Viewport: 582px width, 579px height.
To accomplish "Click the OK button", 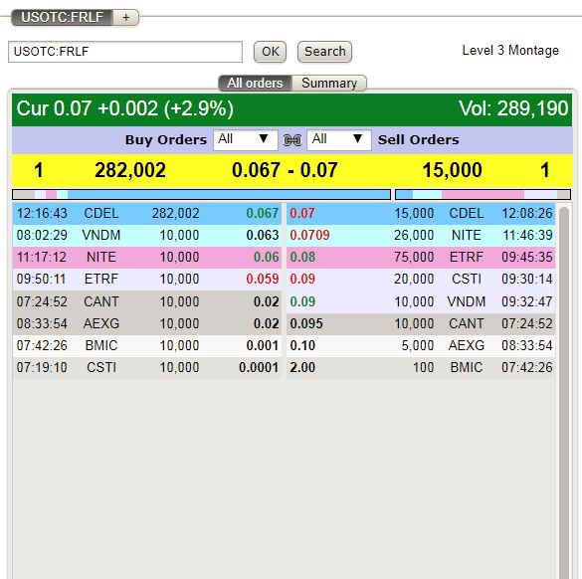I will tap(270, 52).
